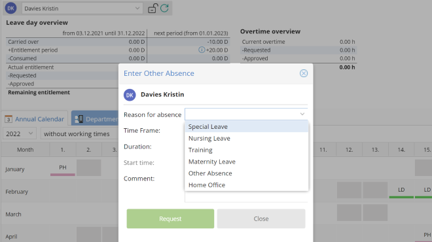Click the DK avatar in top bar
Viewport: 432px width, 242px height.
click(x=10, y=9)
